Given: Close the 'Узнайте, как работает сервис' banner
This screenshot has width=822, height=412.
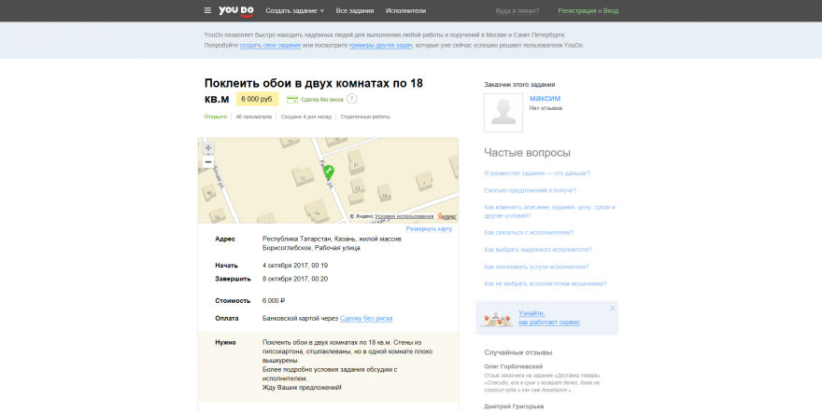Looking at the screenshot, I should [613, 308].
